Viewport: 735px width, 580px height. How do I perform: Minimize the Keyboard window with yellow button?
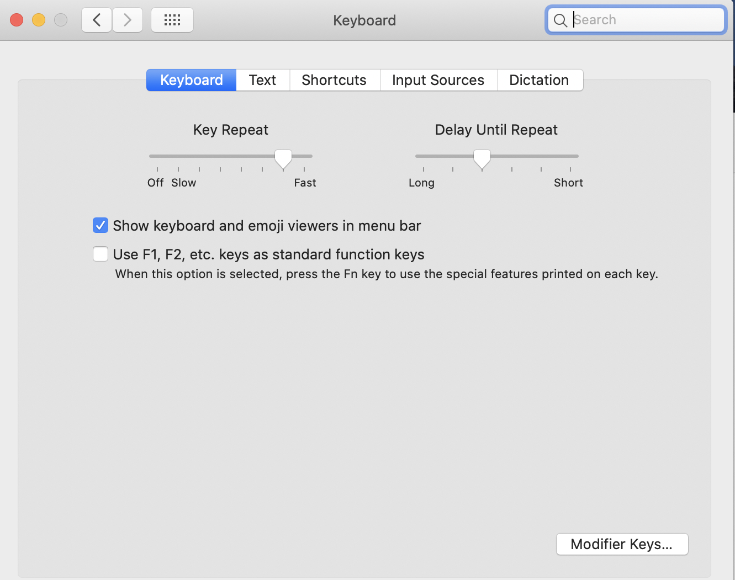click(x=39, y=20)
